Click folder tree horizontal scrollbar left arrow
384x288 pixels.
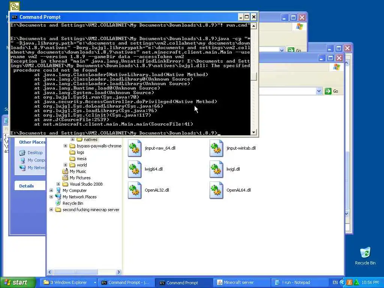(50, 272)
